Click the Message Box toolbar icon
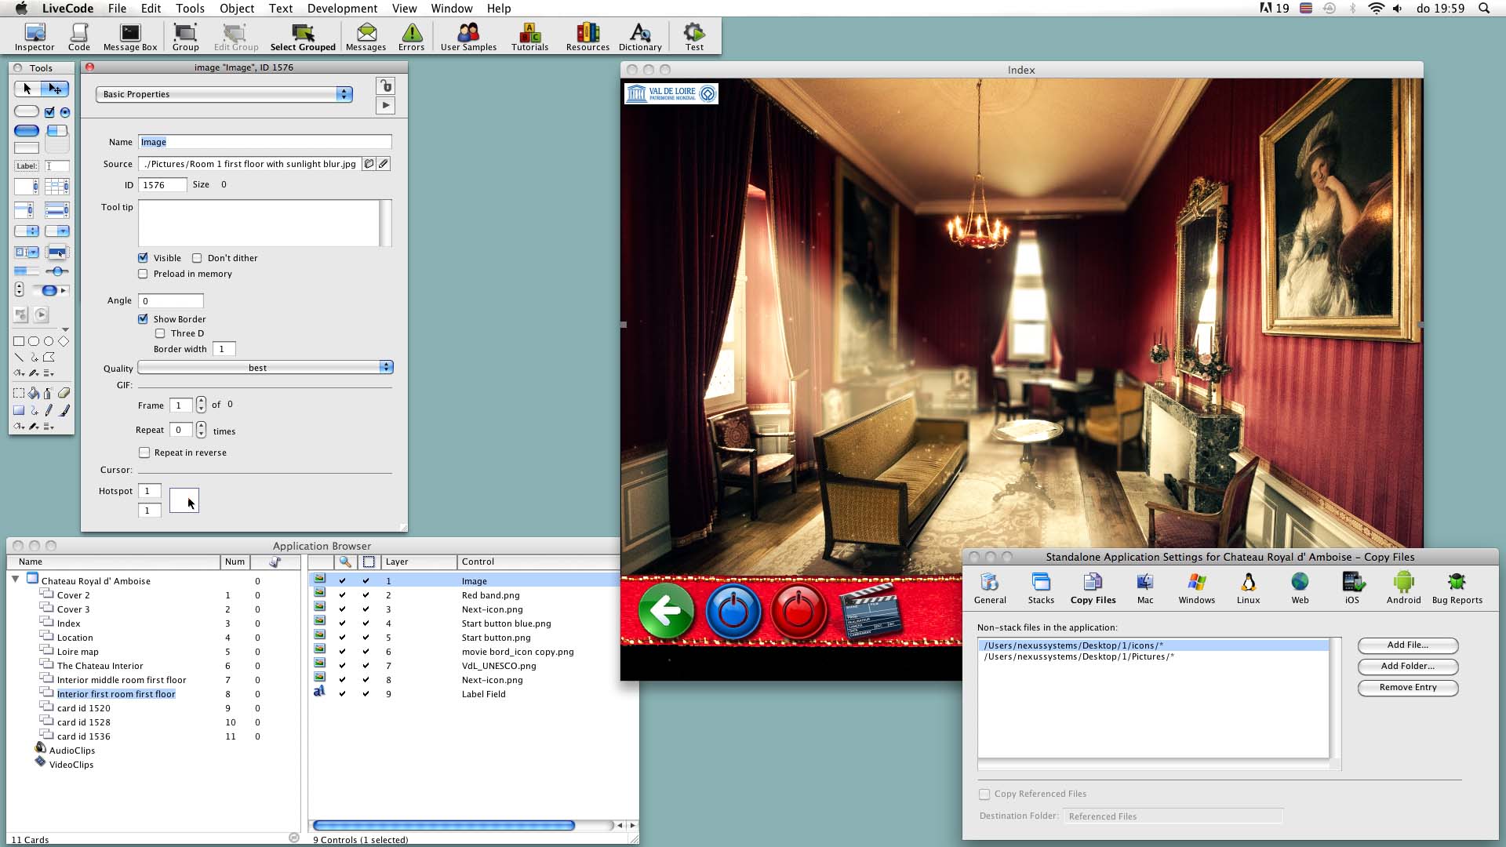This screenshot has width=1506, height=847. (130, 36)
